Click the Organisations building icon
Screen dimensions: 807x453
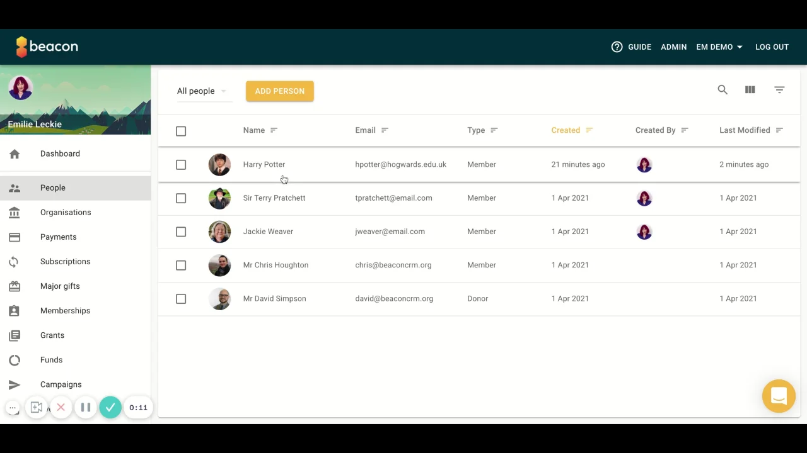[x=15, y=212]
